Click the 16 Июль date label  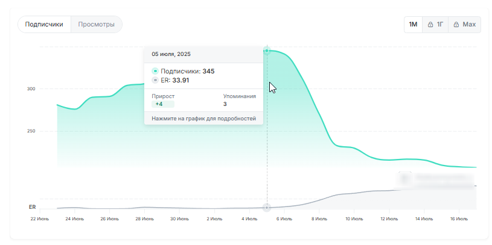pyautogui.click(x=458, y=219)
